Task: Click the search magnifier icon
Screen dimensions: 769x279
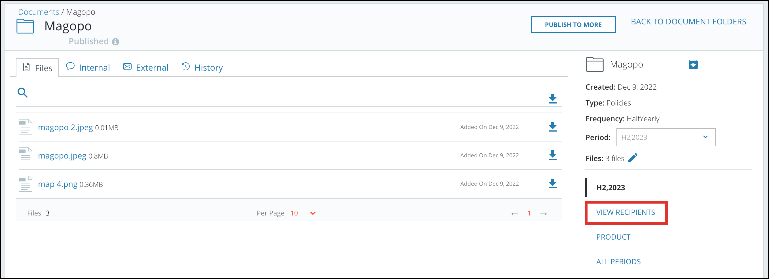Action: (x=23, y=93)
